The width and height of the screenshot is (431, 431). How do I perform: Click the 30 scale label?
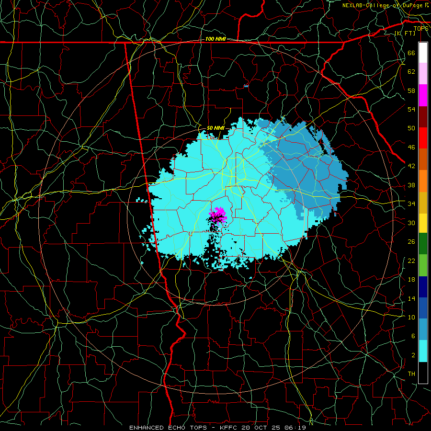[411, 223]
